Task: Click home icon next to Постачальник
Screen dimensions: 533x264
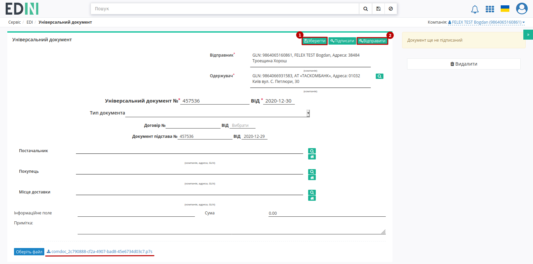Action: 312,157
